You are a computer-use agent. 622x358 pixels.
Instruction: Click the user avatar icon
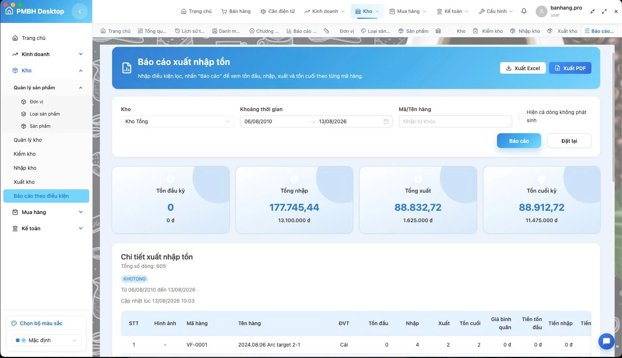541,11
